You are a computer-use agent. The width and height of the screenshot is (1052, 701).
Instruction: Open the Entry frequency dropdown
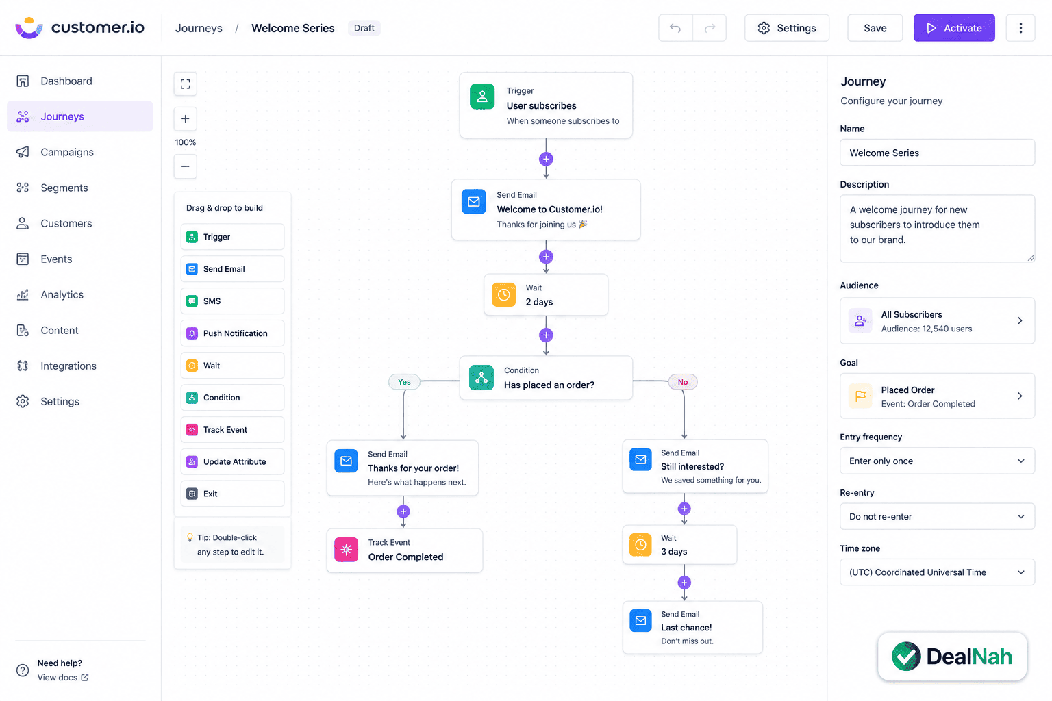[x=937, y=461]
